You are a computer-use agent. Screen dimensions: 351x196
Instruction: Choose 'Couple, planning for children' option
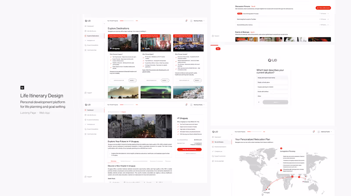(x=272, y=87)
